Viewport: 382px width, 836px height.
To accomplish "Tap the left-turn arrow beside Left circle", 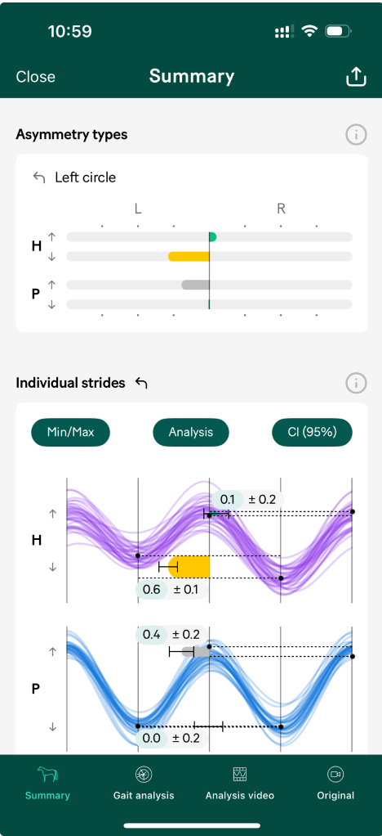I will click(39, 178).
